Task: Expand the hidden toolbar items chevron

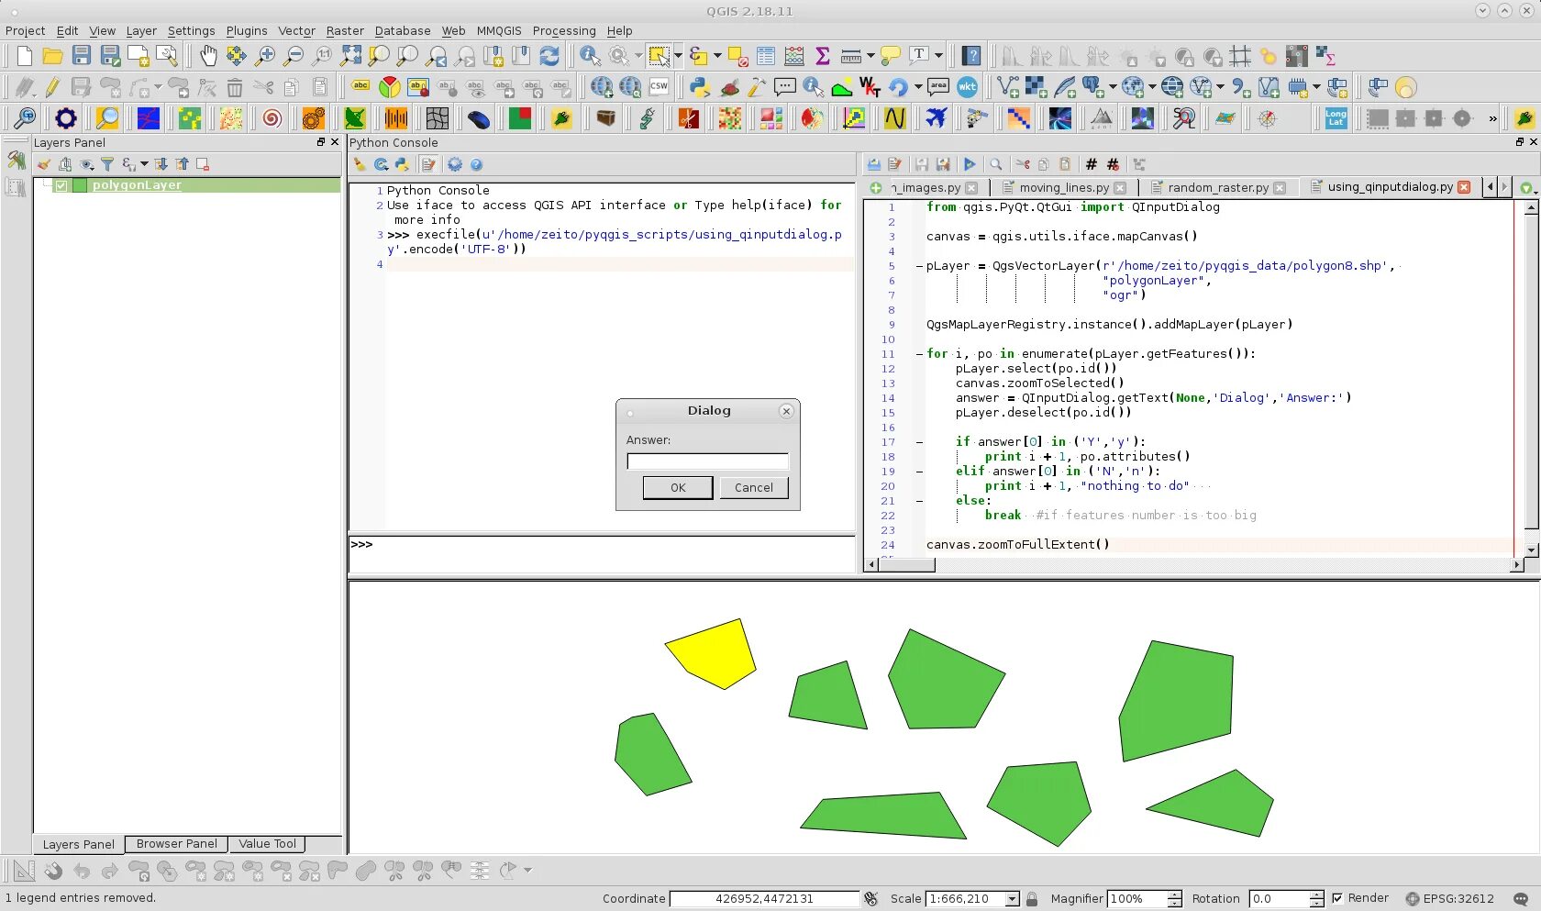Action: [x=1492, y=118]
